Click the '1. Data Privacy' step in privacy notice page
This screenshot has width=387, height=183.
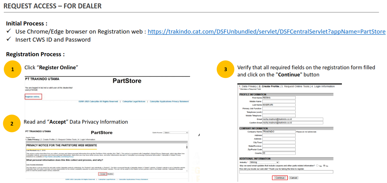[x=33, y=140]
